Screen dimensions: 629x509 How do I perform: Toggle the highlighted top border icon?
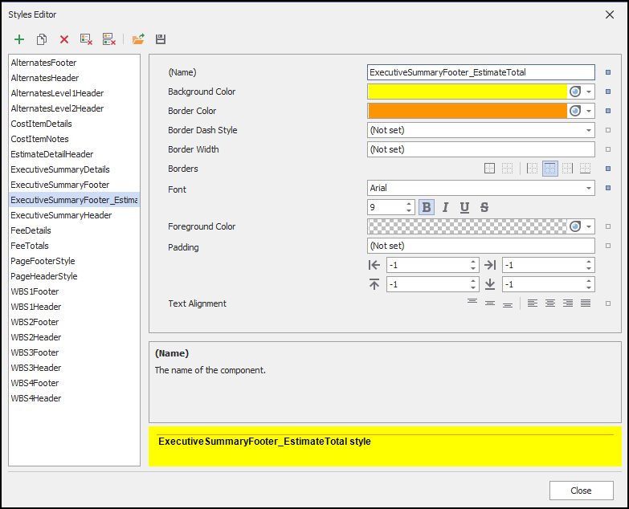(x=550, y=169)
